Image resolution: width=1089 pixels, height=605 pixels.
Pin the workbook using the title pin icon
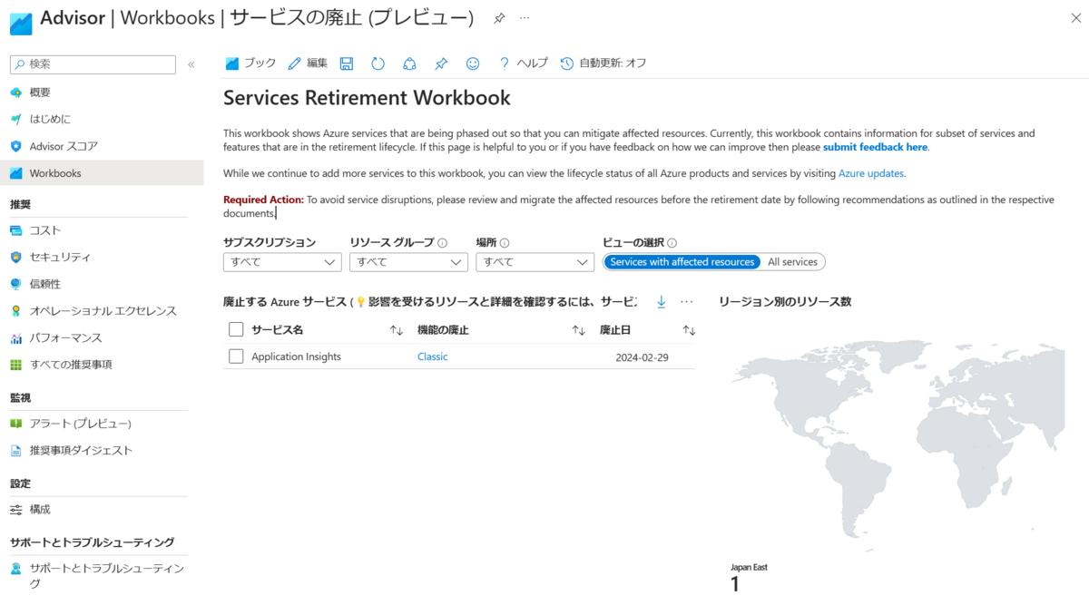click(499, 18)
